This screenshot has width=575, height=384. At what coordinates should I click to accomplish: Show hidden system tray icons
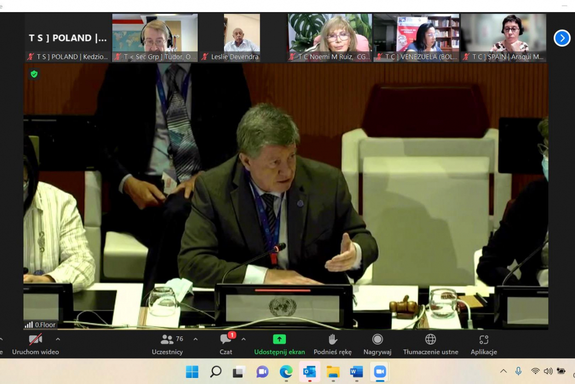(503, 371)
